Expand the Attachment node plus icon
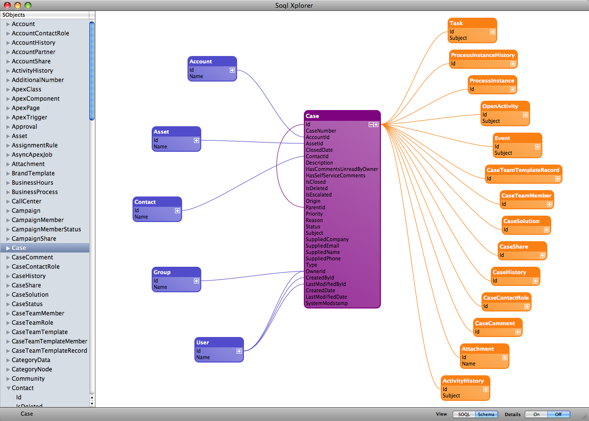Viewport: 589px width, 421px height. tap(505, 358)
